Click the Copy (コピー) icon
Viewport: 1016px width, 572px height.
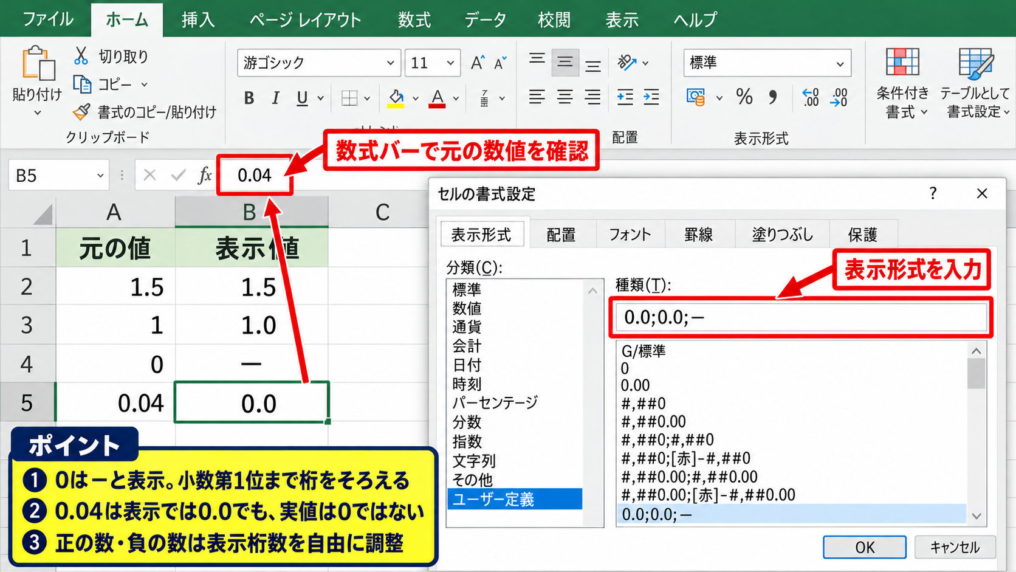click(82, 84)
